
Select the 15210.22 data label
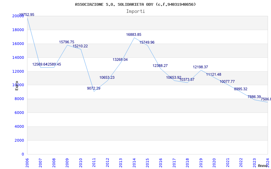click(x=80, y=46)
